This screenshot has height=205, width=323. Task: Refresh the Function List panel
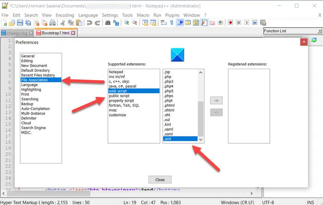click(x=314, y=40)
